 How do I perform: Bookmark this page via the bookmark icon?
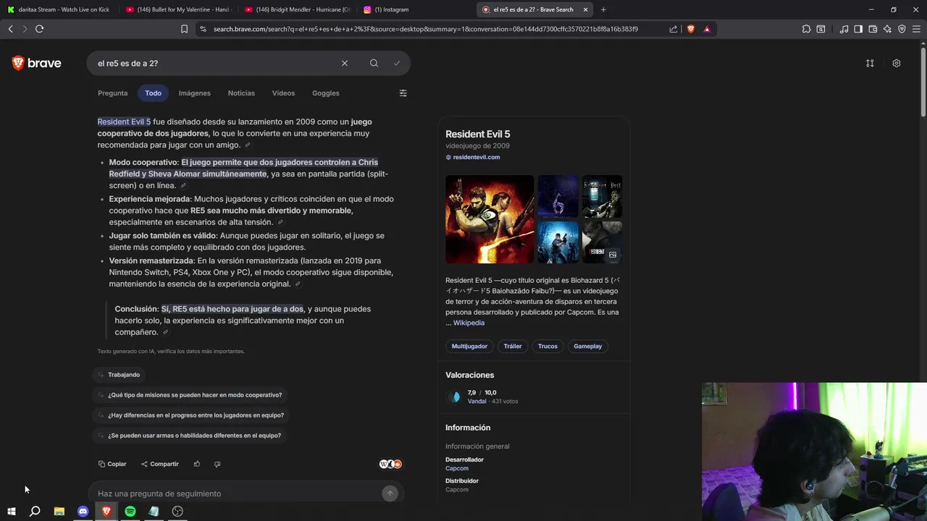184,29
